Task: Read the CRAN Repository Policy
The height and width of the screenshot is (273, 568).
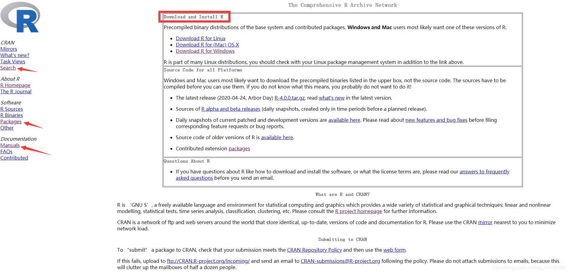Action: (x=314, y=250)
